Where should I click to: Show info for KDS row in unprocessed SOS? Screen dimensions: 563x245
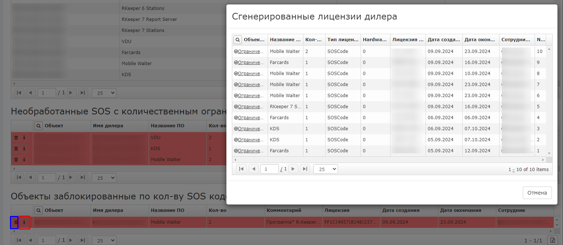pos(24,149)
